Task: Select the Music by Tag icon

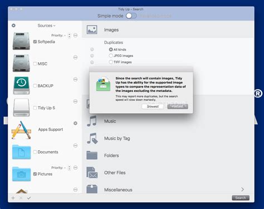Action: coord(92,139)
